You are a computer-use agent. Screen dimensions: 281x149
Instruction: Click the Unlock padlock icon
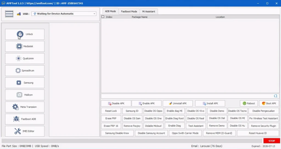[x=20, y=34]
